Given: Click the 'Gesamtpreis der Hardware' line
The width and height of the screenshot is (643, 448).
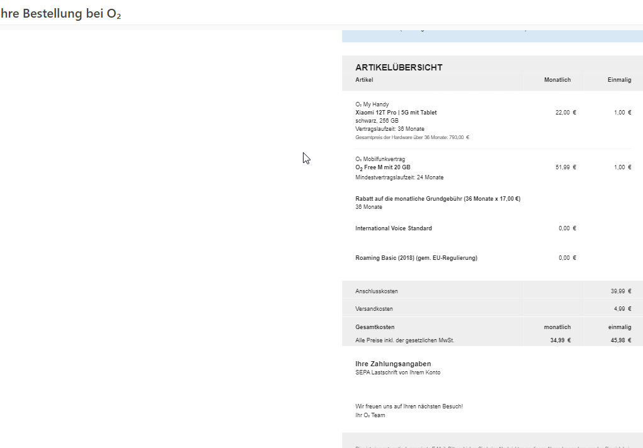Looking at the screenshot, I should [412, 137].
